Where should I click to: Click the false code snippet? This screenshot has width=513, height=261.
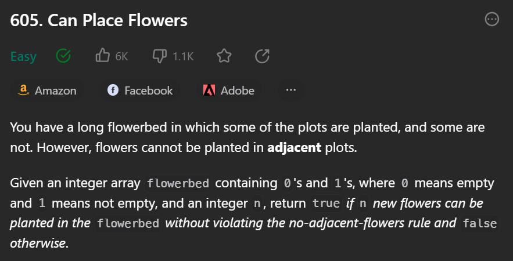click(479, 223)
